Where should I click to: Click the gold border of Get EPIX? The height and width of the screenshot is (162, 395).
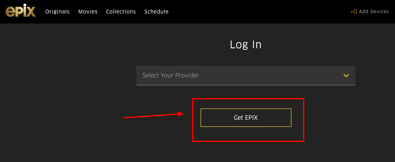pos(246,109)
